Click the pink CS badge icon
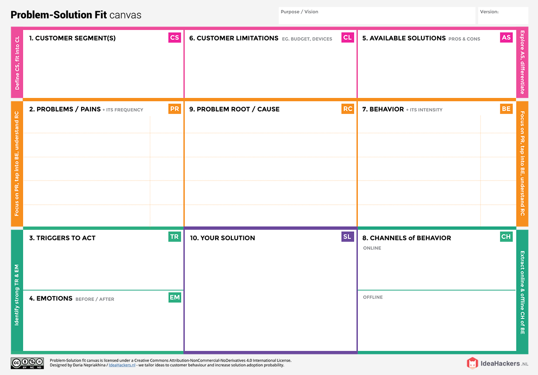This screenshot has height=375, width=538. [174, 38]
